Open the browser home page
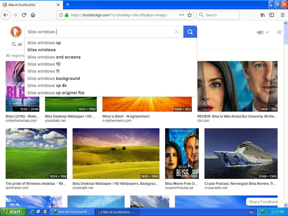288x216 pixels. (33, 15)
